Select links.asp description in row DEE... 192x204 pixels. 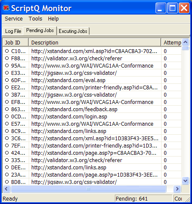coord(69,168)
